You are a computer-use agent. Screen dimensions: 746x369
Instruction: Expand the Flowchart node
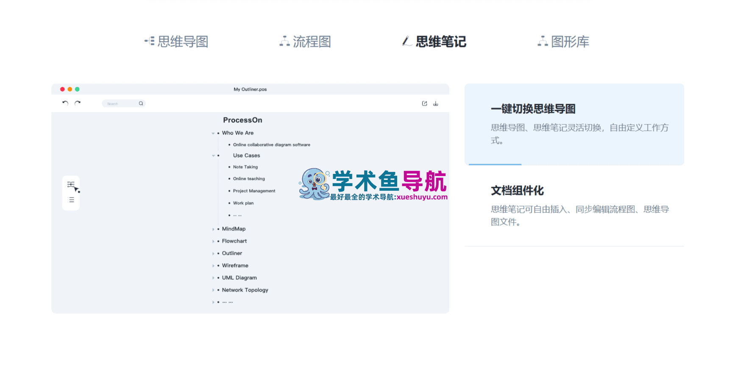click(213, 242)
